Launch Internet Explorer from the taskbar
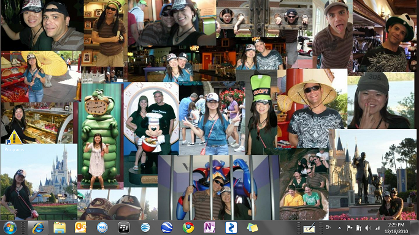419x235 pixels. 38,228
